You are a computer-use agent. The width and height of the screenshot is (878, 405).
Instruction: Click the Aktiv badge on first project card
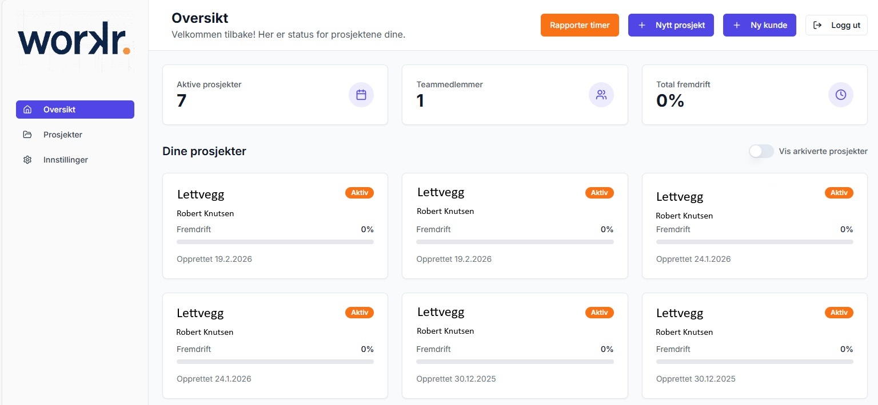point(360,193)
